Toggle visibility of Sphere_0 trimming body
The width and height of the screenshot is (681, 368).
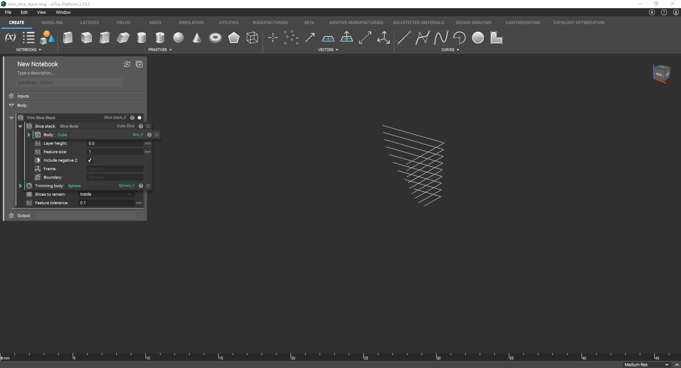(148, 186)
